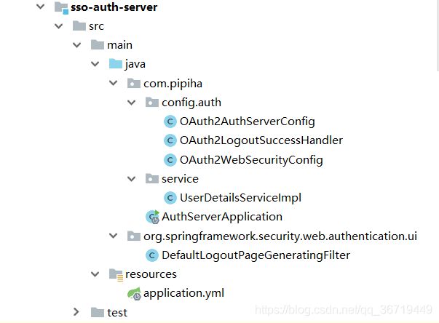Collapse the sso-auth-server module node
Image resolution: width=439 pixels, height=323 pixels.
pos(41,6)
